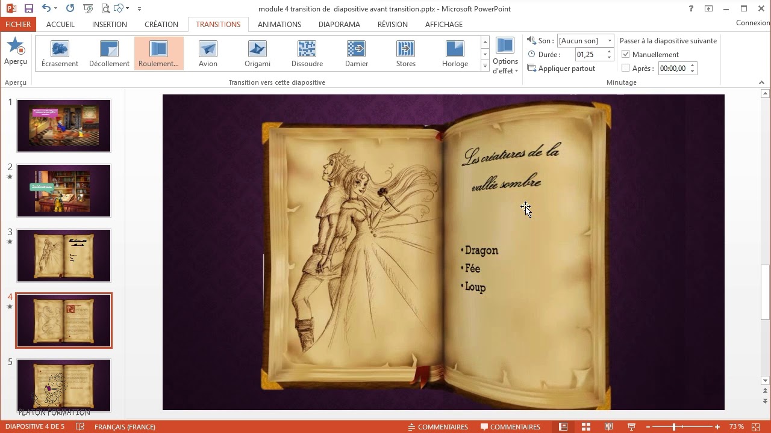Enable the Après timing checkbox
The width and height of the screenshot is (771, 433).
625,69
